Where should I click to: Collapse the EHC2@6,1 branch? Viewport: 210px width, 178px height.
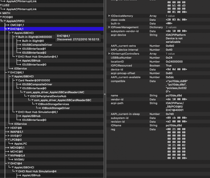pos(5,72)
